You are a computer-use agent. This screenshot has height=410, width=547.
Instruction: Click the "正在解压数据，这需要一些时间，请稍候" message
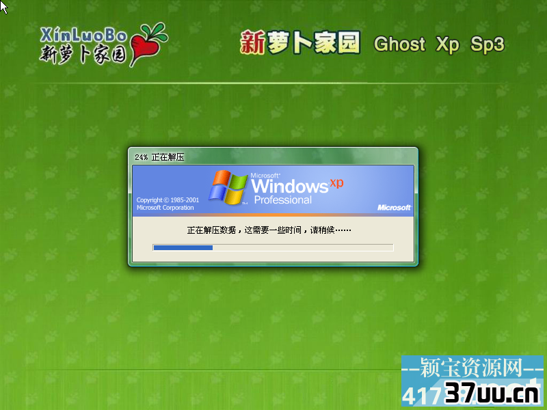pyautogui.click(x=269, y=230)
